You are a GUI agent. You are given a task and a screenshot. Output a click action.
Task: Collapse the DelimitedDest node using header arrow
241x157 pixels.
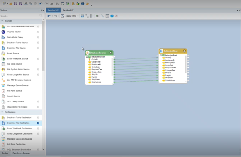pos(185,51)
